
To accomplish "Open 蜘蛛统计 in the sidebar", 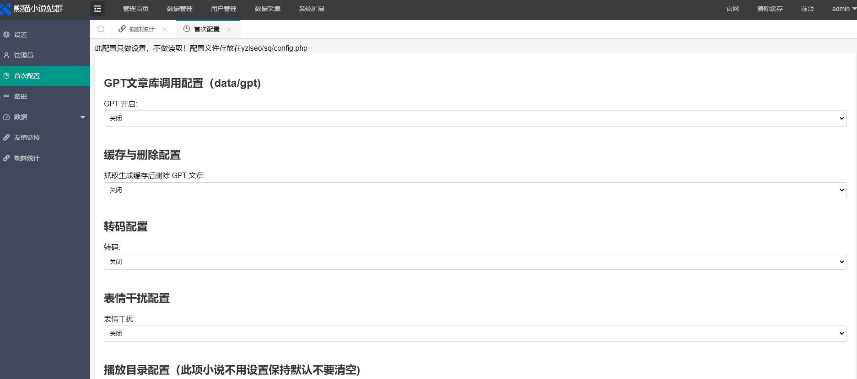I will (45, 158).
